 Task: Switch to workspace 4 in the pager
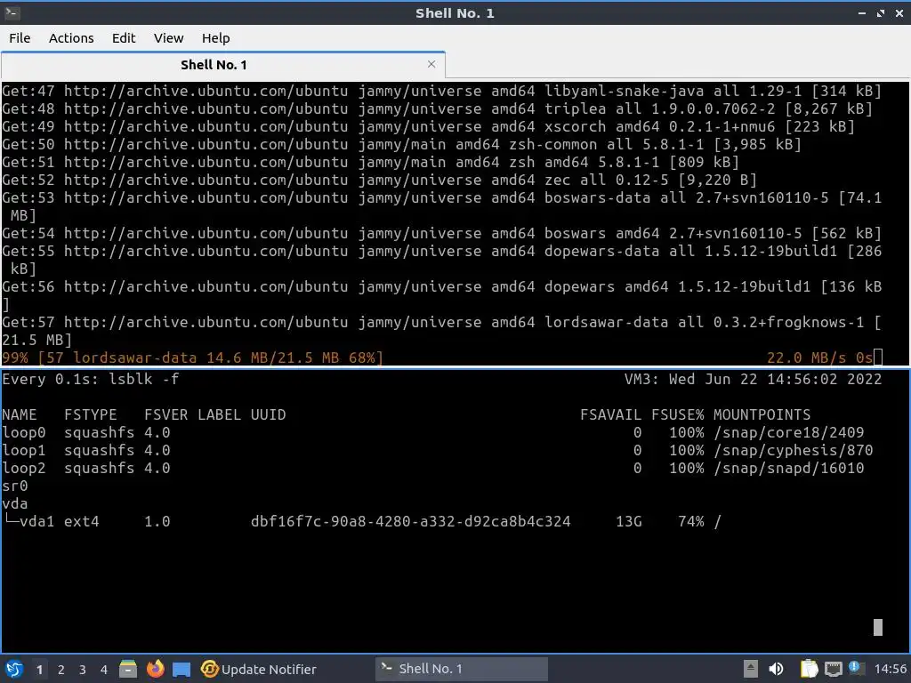pos(104,670)
